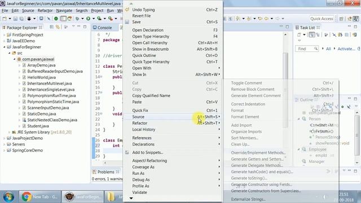Click Save icon beside Save menu entry
Screen dimensions: 361x203
pyautogui.click(x=127, y=22)
